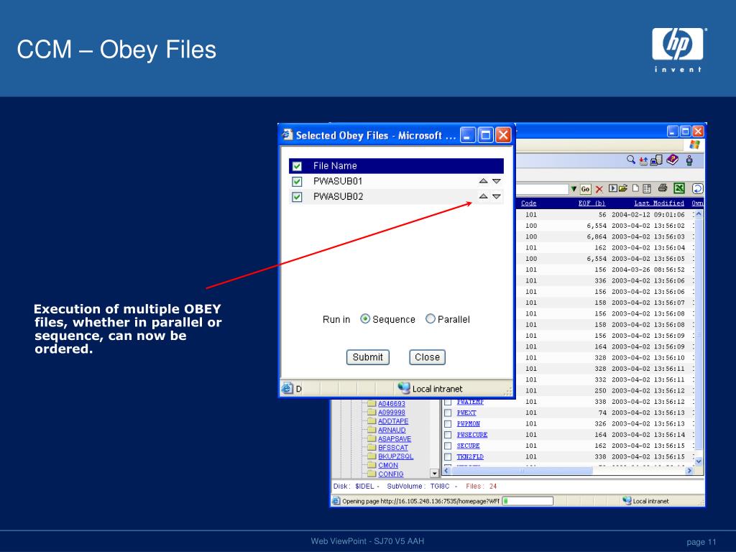The height and width of the screenshot is (552, 736).
Task: Click the printer icon
Action: coord(662,188)
